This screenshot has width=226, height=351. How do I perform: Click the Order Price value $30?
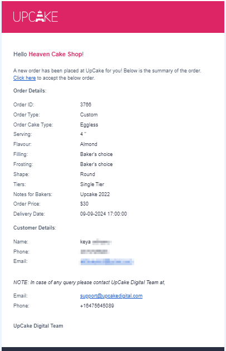[84, 204]
